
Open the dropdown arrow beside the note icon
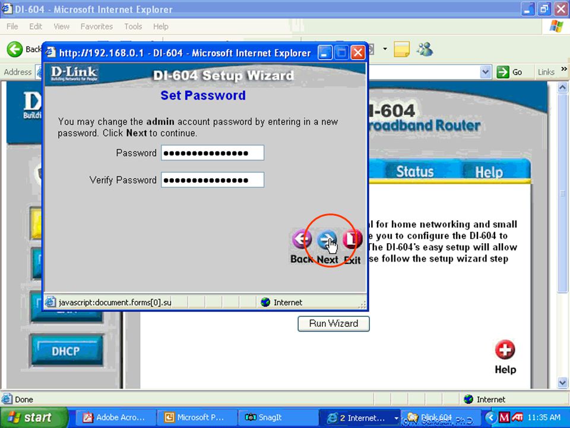(x=385, y=49)
